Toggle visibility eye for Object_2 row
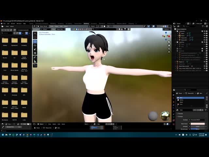The height and width of the screenshot is (157, 209). 204,62
